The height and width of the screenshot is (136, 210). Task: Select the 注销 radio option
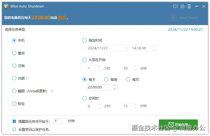click(x=14, y=66)
